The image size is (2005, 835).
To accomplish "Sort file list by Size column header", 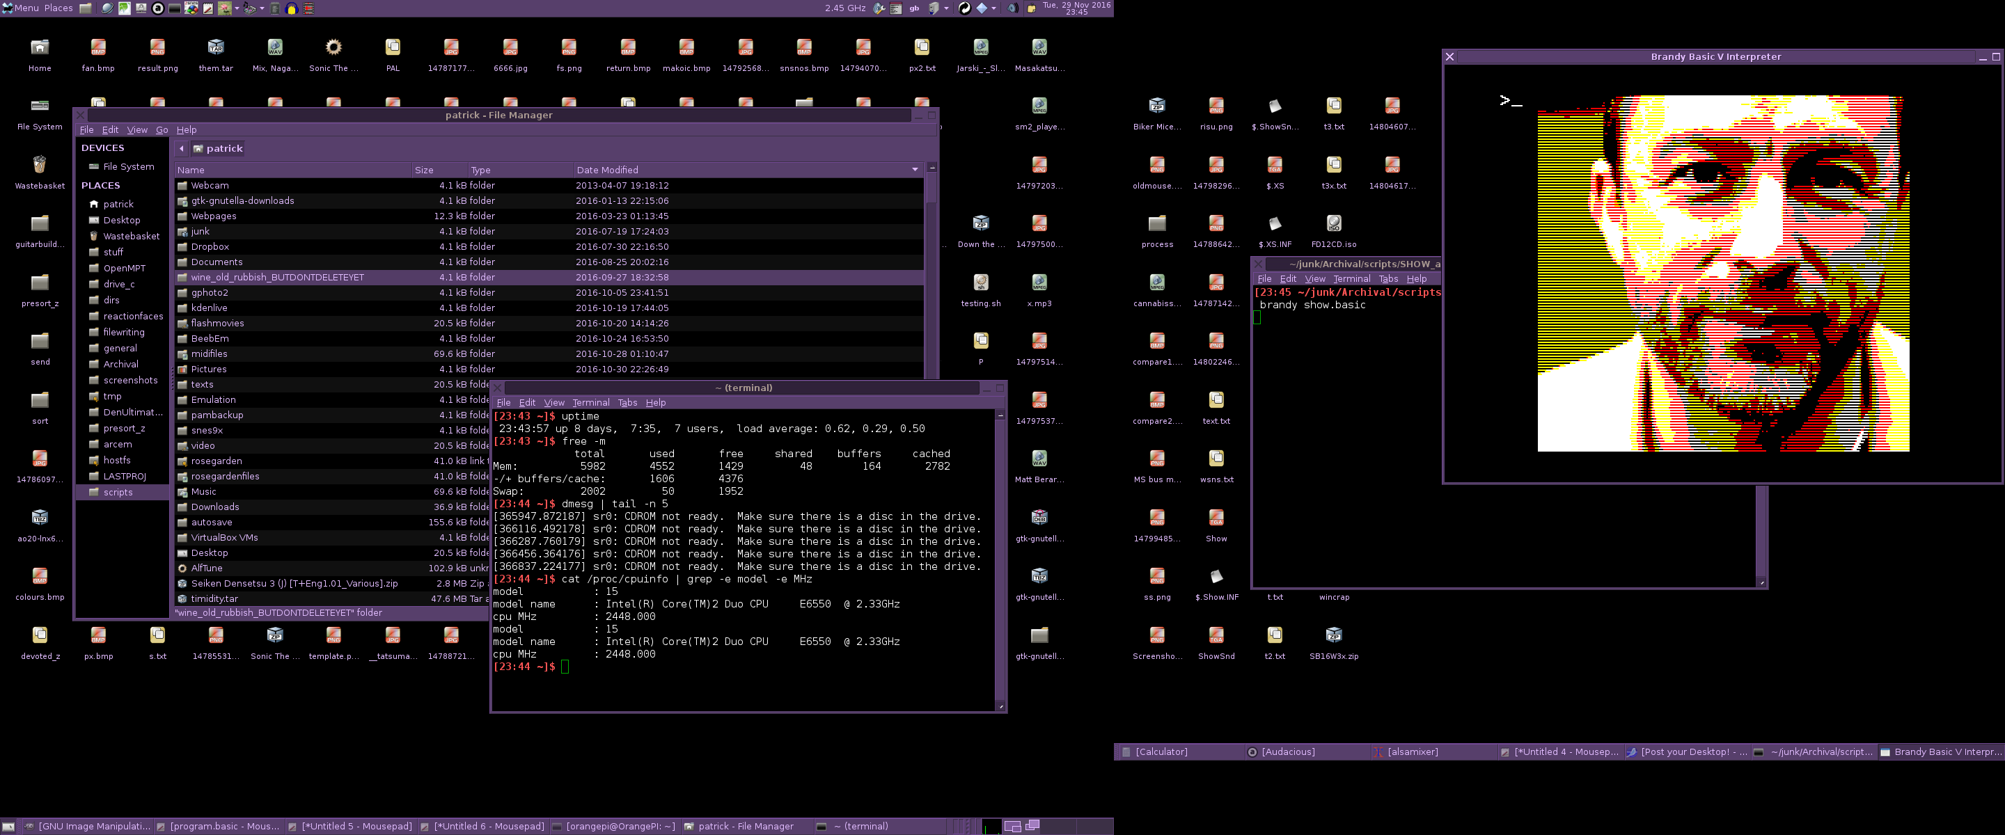I will pyautogui.click(x=439, y=170).
